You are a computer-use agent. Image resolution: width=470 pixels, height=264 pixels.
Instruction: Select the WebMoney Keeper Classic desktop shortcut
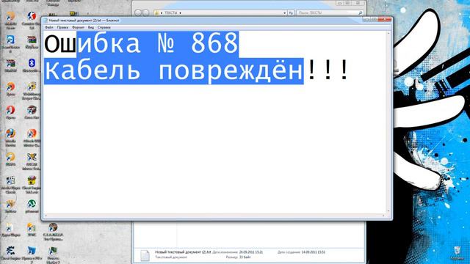coord(32,91)
